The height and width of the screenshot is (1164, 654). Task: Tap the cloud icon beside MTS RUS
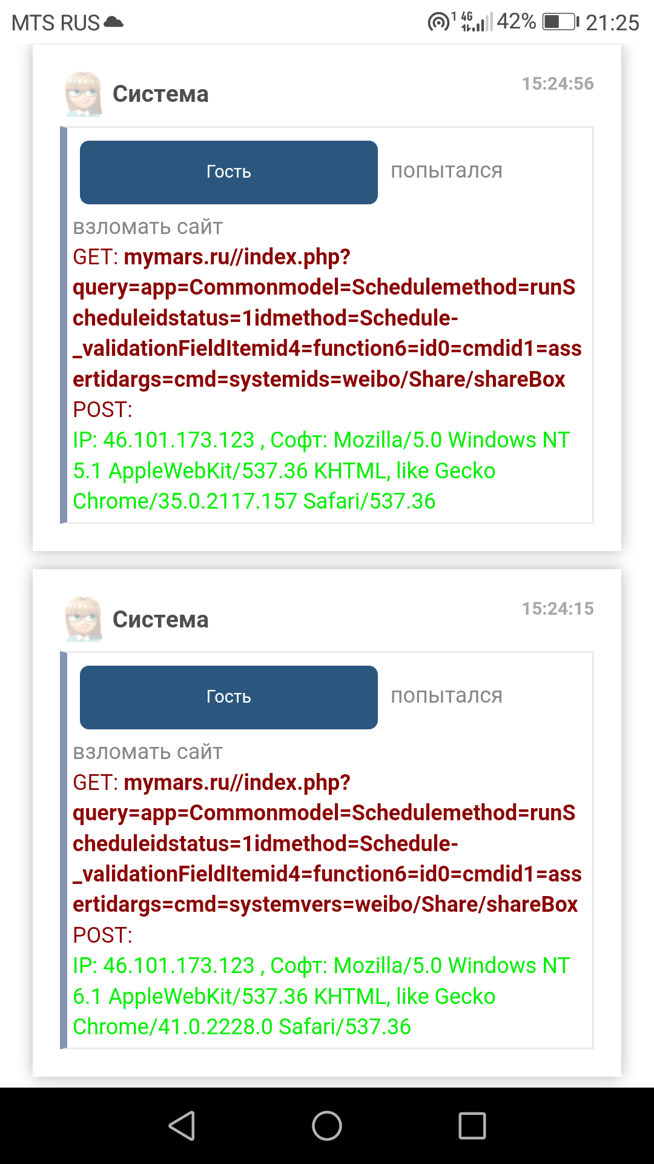click(x=114, y=22)
